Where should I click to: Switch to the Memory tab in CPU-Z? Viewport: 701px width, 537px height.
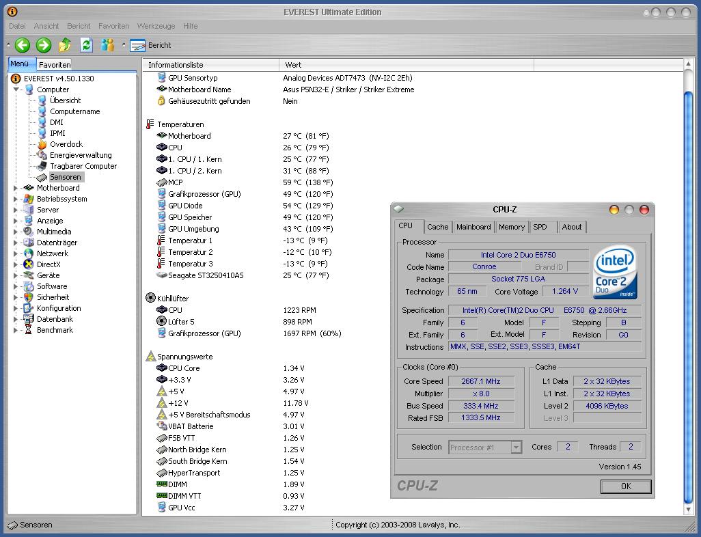(511, 227)
